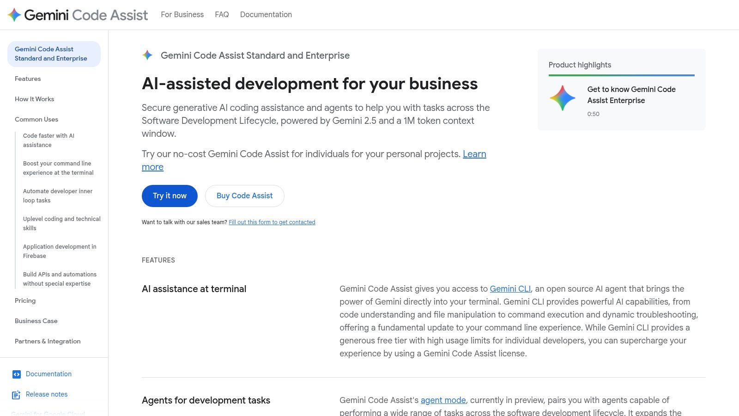Click the Gemini Code Assist header wordmark
The width and height of the screenshot is (739, 416).
(86, 15)
